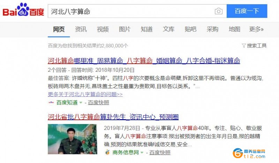Expand the 商务信息网 dropdown arrow
The image size is (279, 163).
click(142, 153)
